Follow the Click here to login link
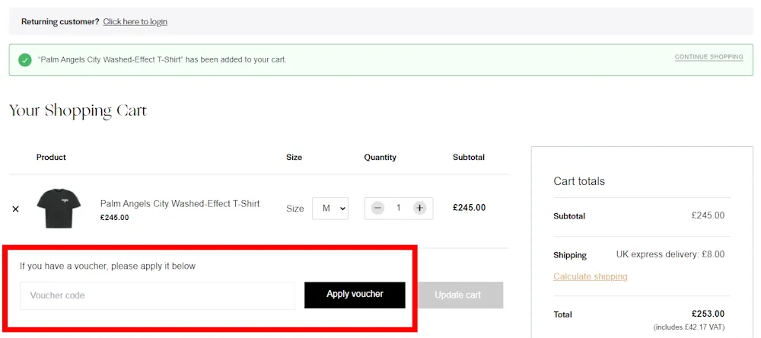The height and width of the screenshot is (338, 761). click(x=135, y=22)
